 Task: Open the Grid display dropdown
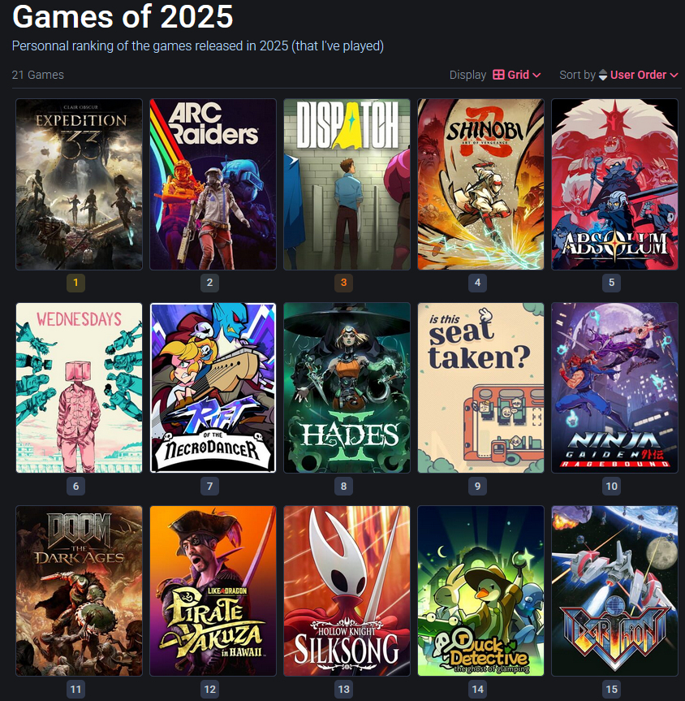[x=516, y=75]
